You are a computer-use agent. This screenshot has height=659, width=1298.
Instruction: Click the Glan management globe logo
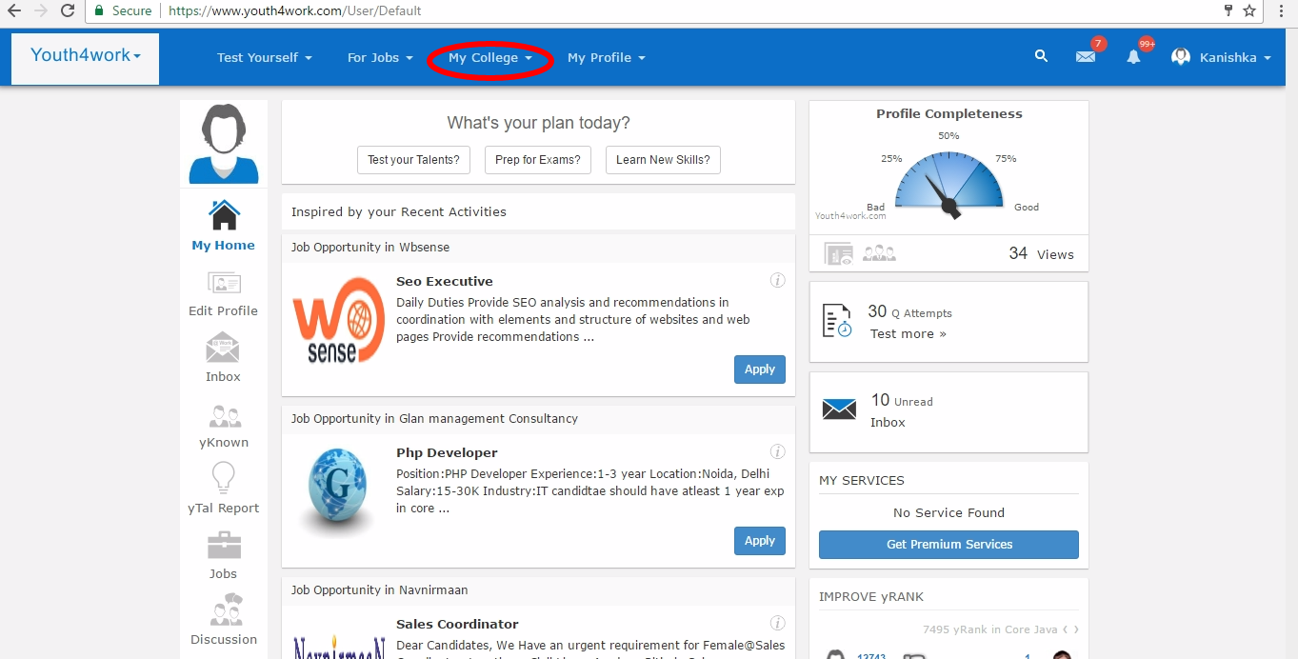pos(338,489)
